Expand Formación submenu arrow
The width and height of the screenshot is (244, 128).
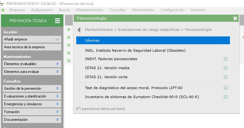coord(58,112)
